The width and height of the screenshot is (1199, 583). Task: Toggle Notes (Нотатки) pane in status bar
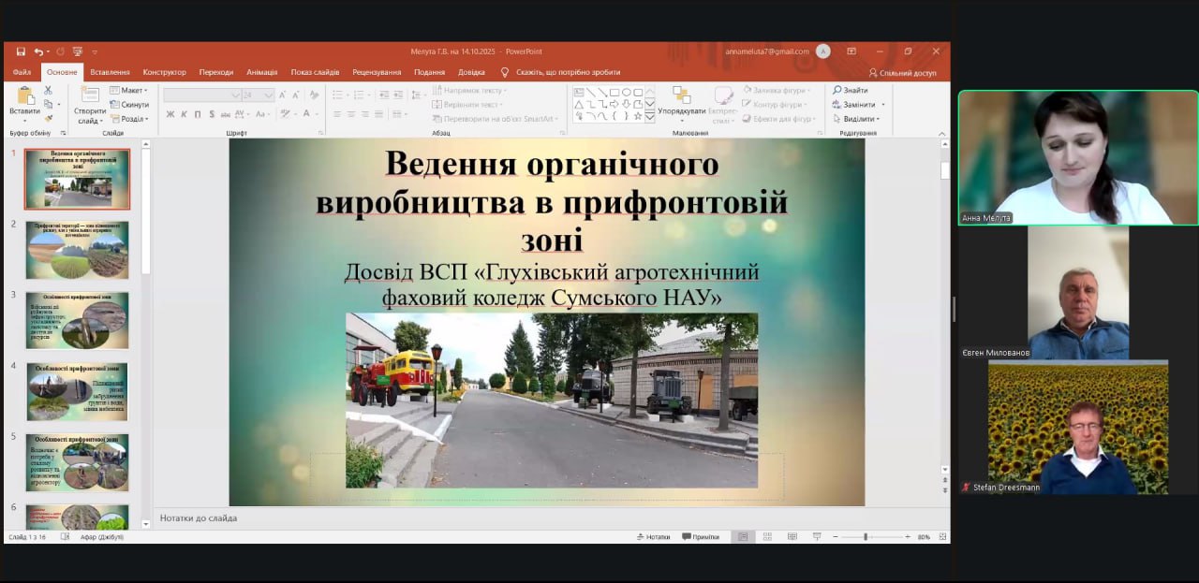tap(653, 537)
